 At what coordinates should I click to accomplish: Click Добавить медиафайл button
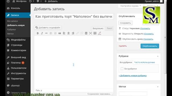pyautogui.click(x=48, y=28)
